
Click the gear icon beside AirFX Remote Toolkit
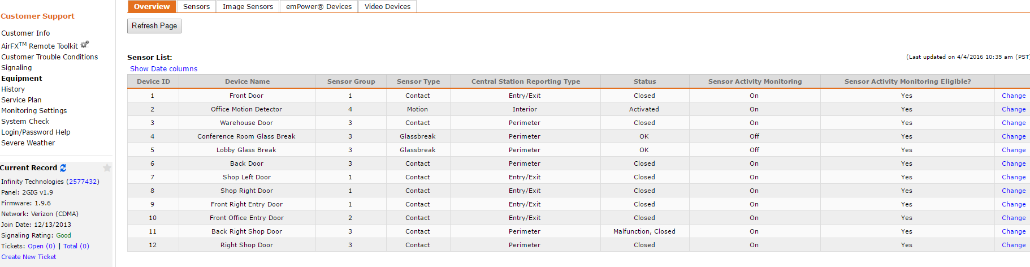(85, 44)
